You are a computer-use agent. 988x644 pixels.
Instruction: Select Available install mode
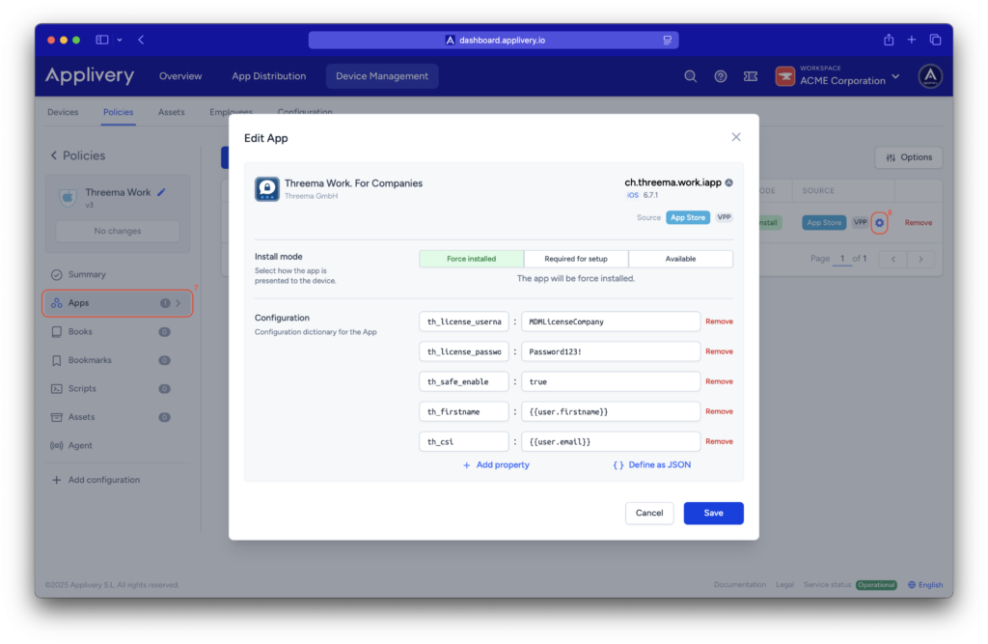pyautogui.click(x=680, y=259)
